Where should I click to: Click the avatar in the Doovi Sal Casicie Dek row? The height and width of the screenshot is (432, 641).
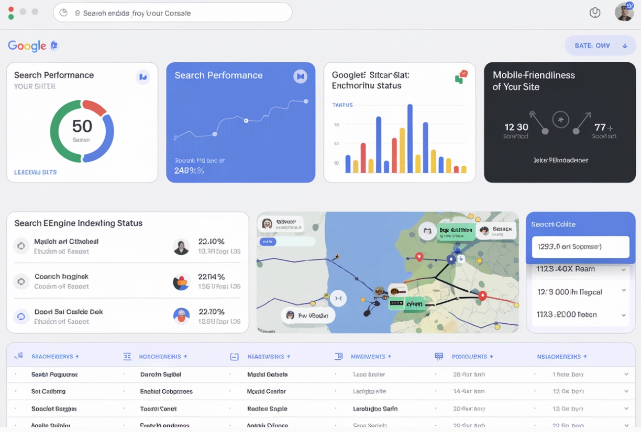(181, 315)
